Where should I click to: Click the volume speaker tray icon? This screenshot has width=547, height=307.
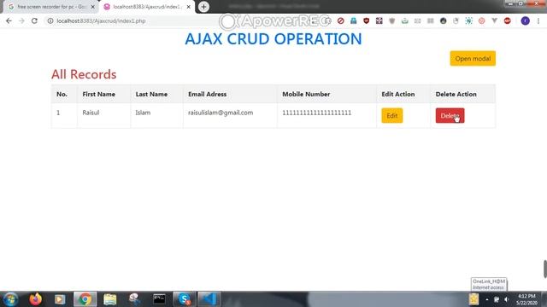(x=507, y=299)
